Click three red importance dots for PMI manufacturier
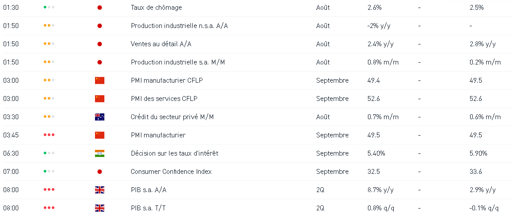Screen dimensions: 512x217 (x=49, y=135)
